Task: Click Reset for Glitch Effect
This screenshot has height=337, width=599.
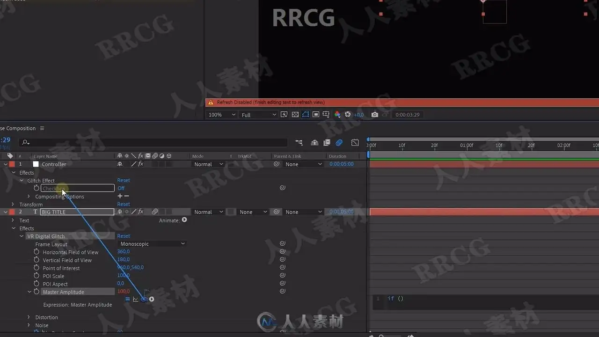Action: (x=124, y=180)
